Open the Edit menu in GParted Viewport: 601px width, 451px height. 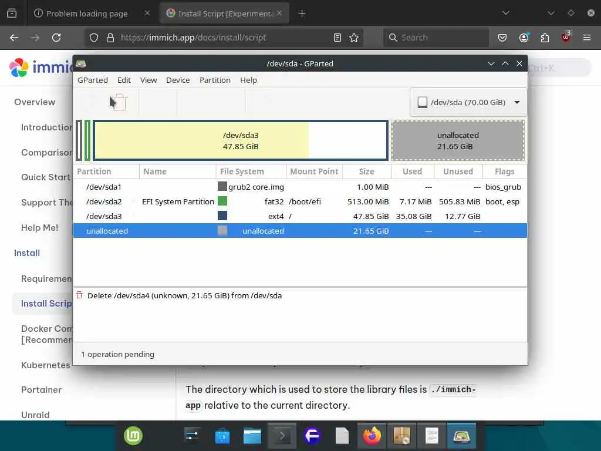pos(124,80)
